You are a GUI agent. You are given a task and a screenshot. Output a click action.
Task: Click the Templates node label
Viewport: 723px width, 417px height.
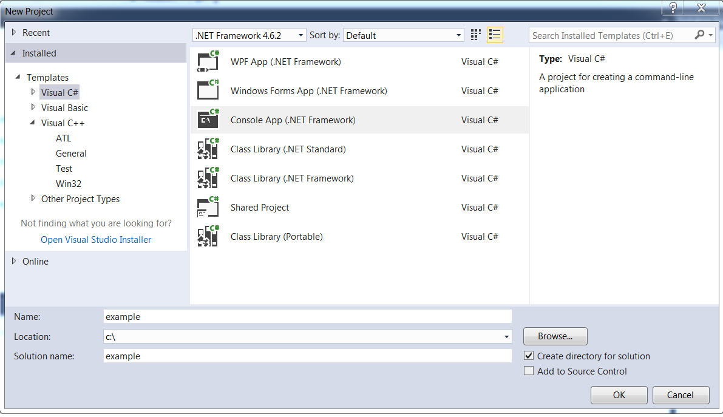(x=47, y=78)
